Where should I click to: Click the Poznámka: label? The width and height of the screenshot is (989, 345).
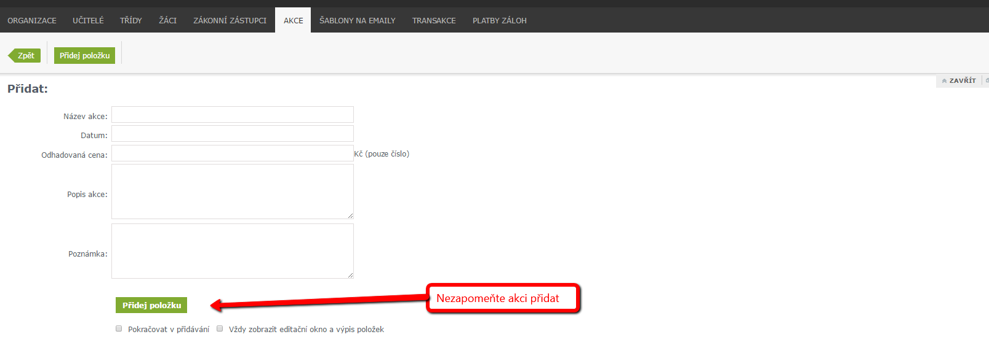(87, 254)
